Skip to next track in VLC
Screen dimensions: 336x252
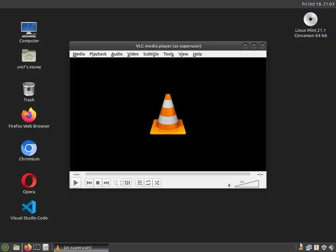(106, 183)
